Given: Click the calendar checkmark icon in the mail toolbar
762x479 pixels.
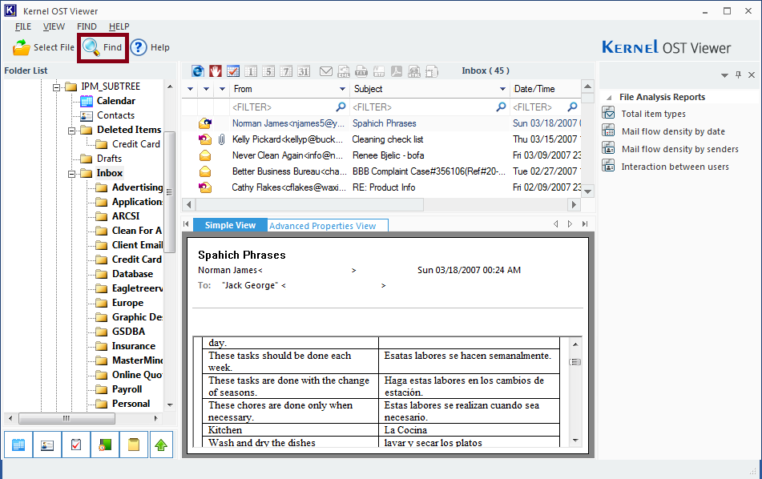Looking at the screenshot, I should click(x=233, y=71).
